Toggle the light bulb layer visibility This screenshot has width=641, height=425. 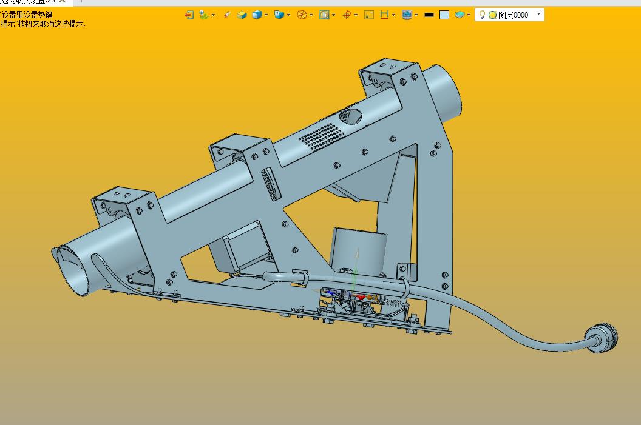[482, 15]
